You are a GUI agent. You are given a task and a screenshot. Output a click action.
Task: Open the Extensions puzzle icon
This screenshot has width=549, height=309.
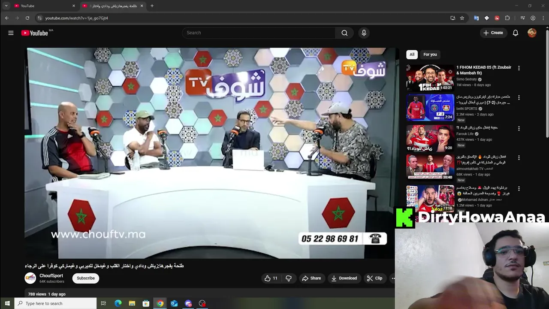(507, 18)
